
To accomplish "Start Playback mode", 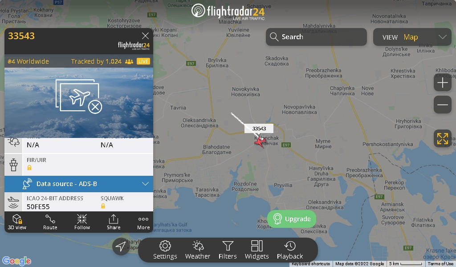I will coord(290,250).
